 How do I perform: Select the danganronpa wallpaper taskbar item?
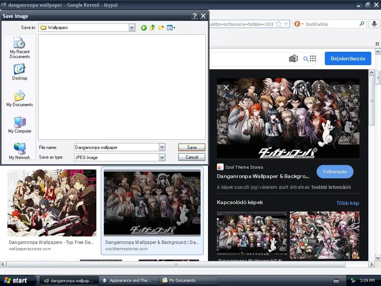click(x=69, y=280)
